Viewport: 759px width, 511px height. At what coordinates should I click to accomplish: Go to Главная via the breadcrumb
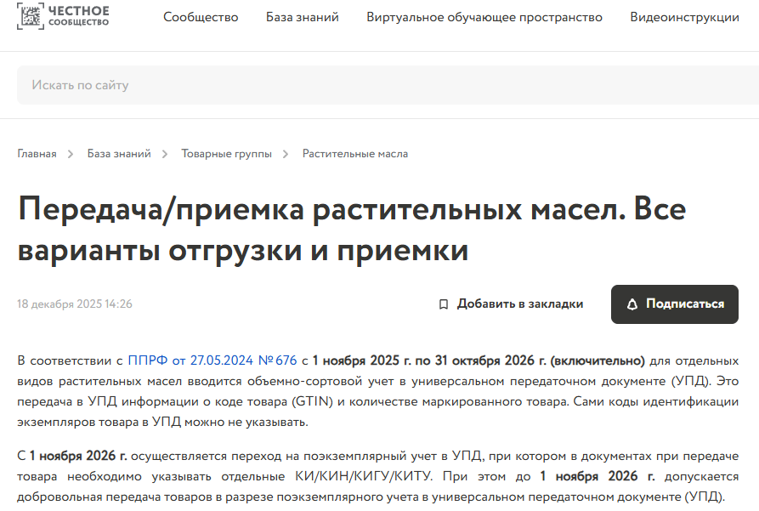tap(37, 154)
